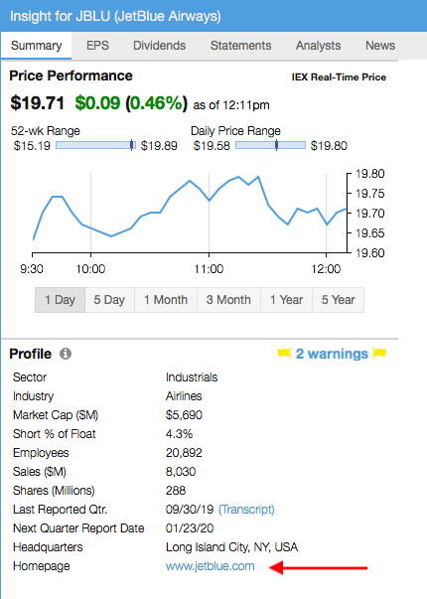The width and height of the screenshot is (427, 599).
Task: Switch to the Summary tab
Action: (x=37, y=46)
